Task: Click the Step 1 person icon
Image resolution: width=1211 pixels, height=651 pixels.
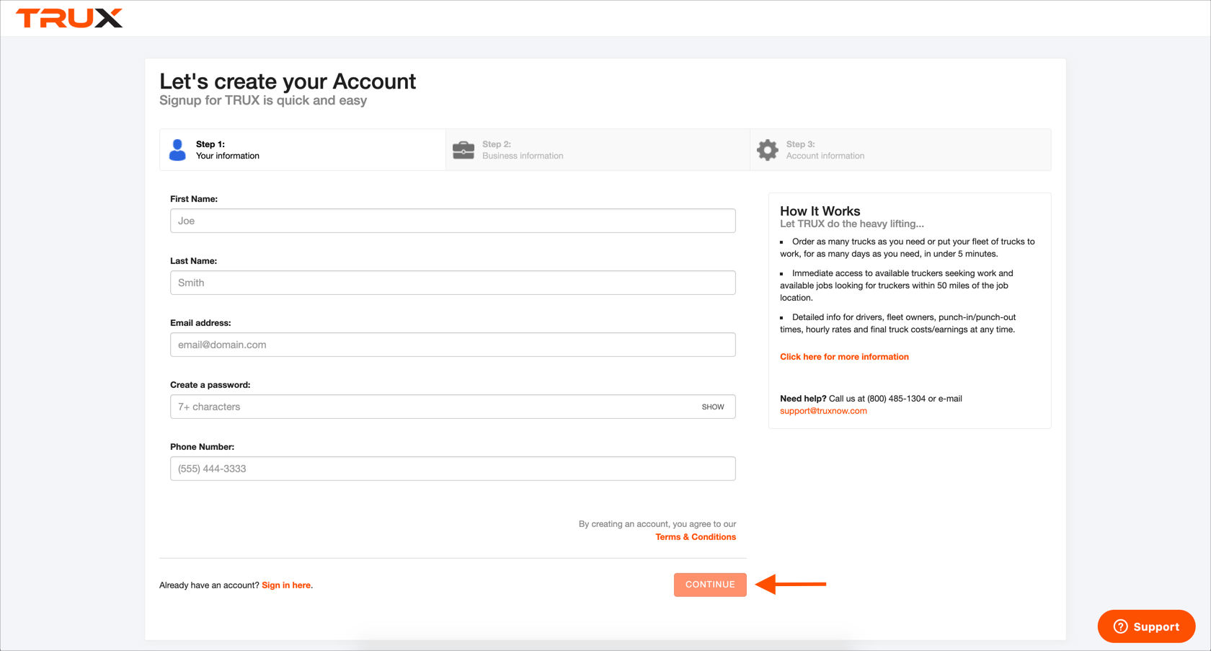Action: pos(177,150)
